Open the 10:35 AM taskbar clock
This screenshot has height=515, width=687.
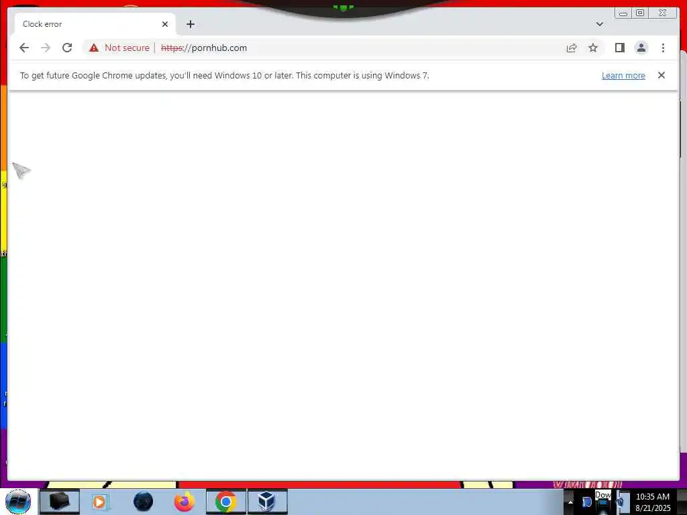653,502
